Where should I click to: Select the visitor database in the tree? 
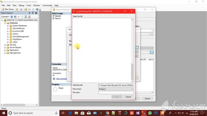point(15,42)
